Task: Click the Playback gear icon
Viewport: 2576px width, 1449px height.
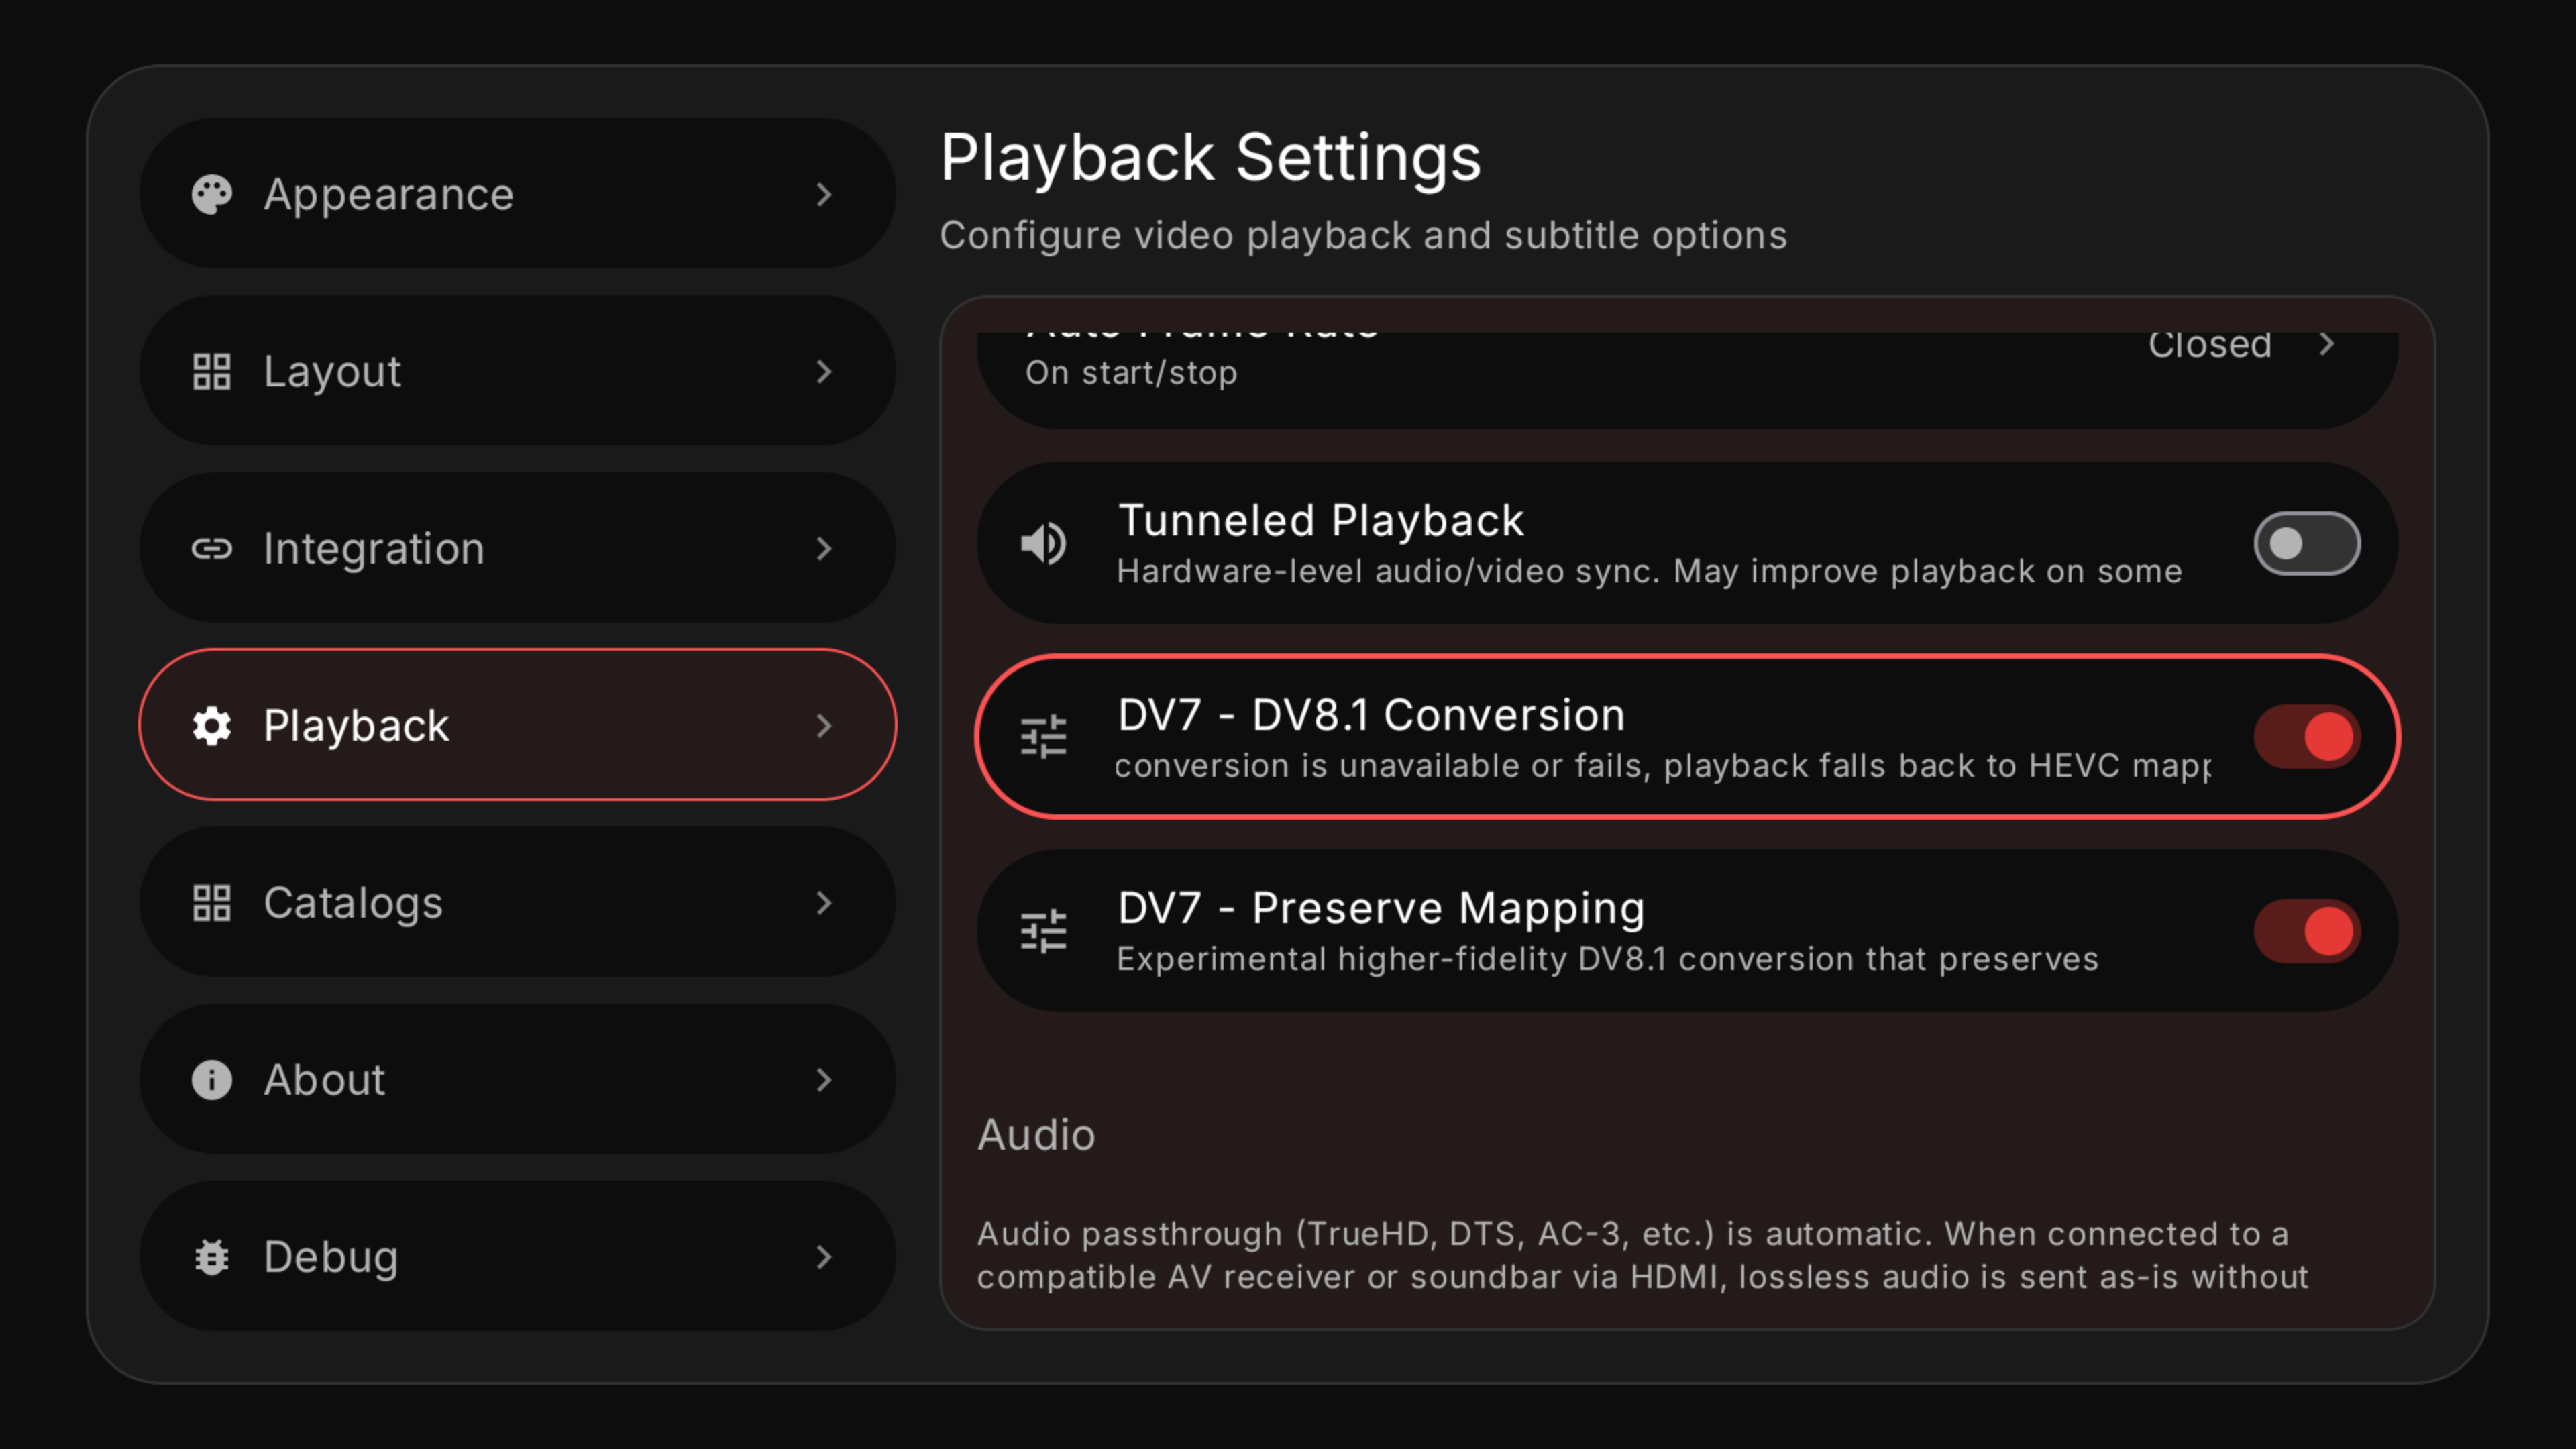Action: coord(211,725)
